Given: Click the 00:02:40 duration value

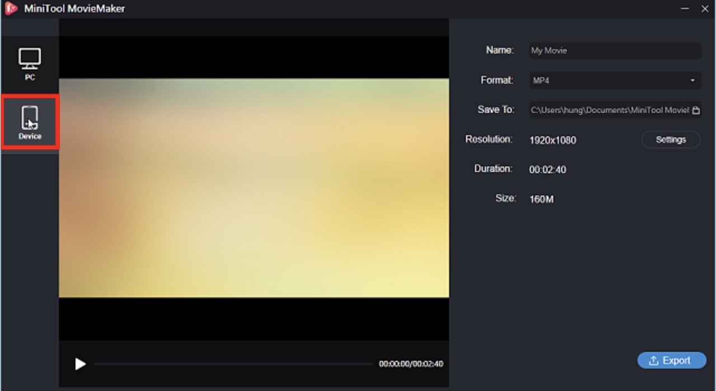Looking at the screenshot, I should point(548,170).
